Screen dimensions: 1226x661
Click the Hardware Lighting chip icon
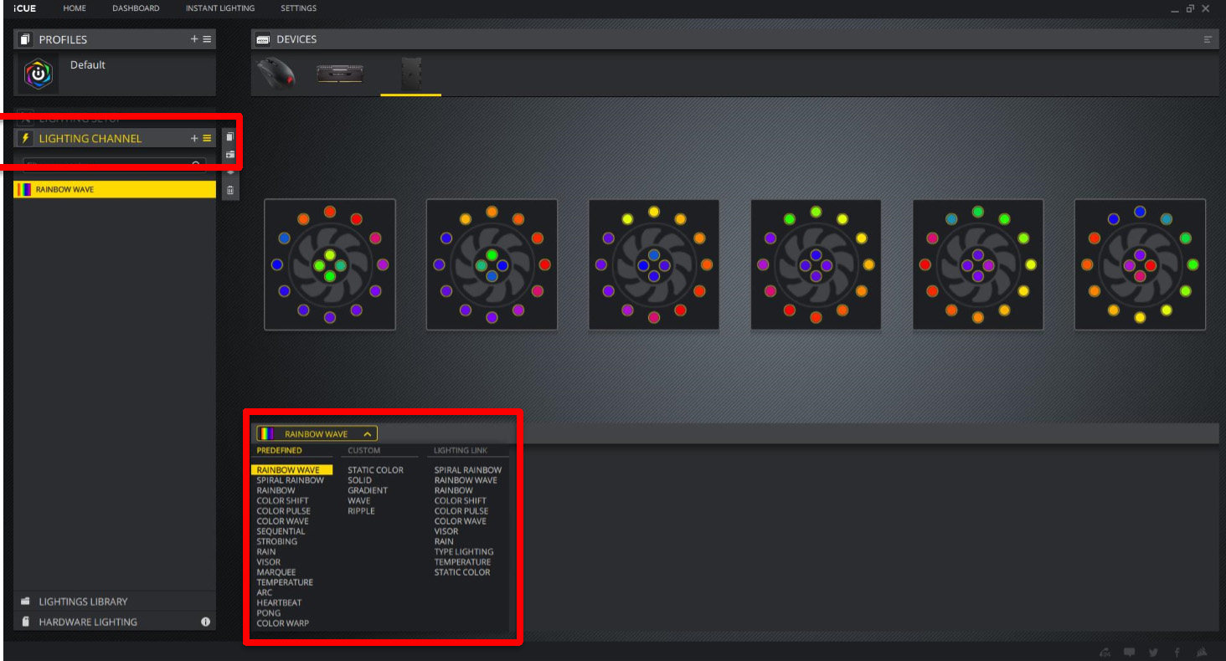(25, 622)
